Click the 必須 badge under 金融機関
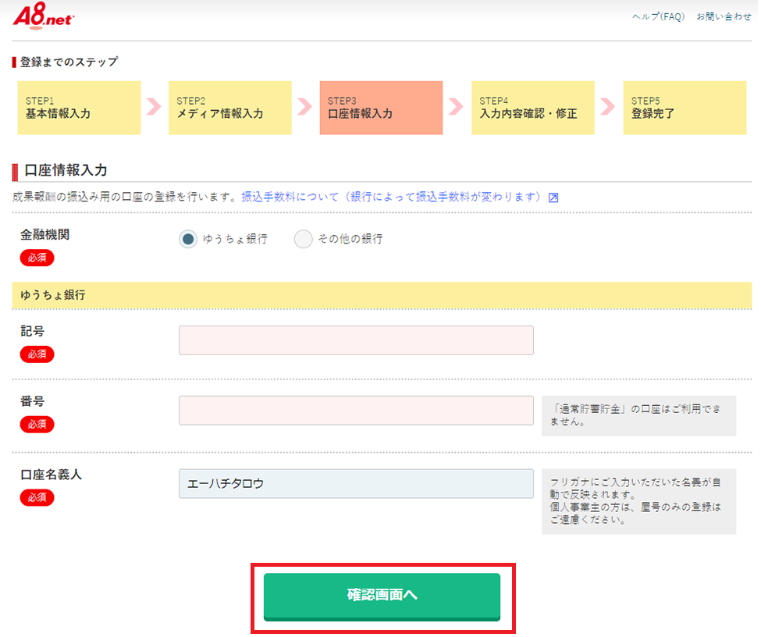Screen dimensions: 761x637 (37, 258)
